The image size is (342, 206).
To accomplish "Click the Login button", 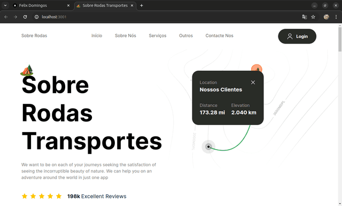I will coord(297,36).
